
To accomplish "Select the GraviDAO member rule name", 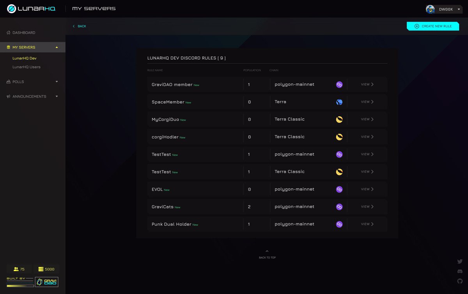I will click(172, 85).
